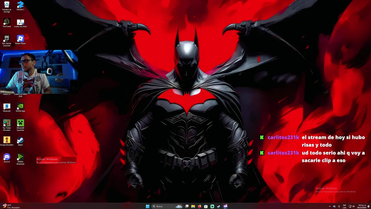
Task: Open the clock and date panel
Action: coord(362,206)
